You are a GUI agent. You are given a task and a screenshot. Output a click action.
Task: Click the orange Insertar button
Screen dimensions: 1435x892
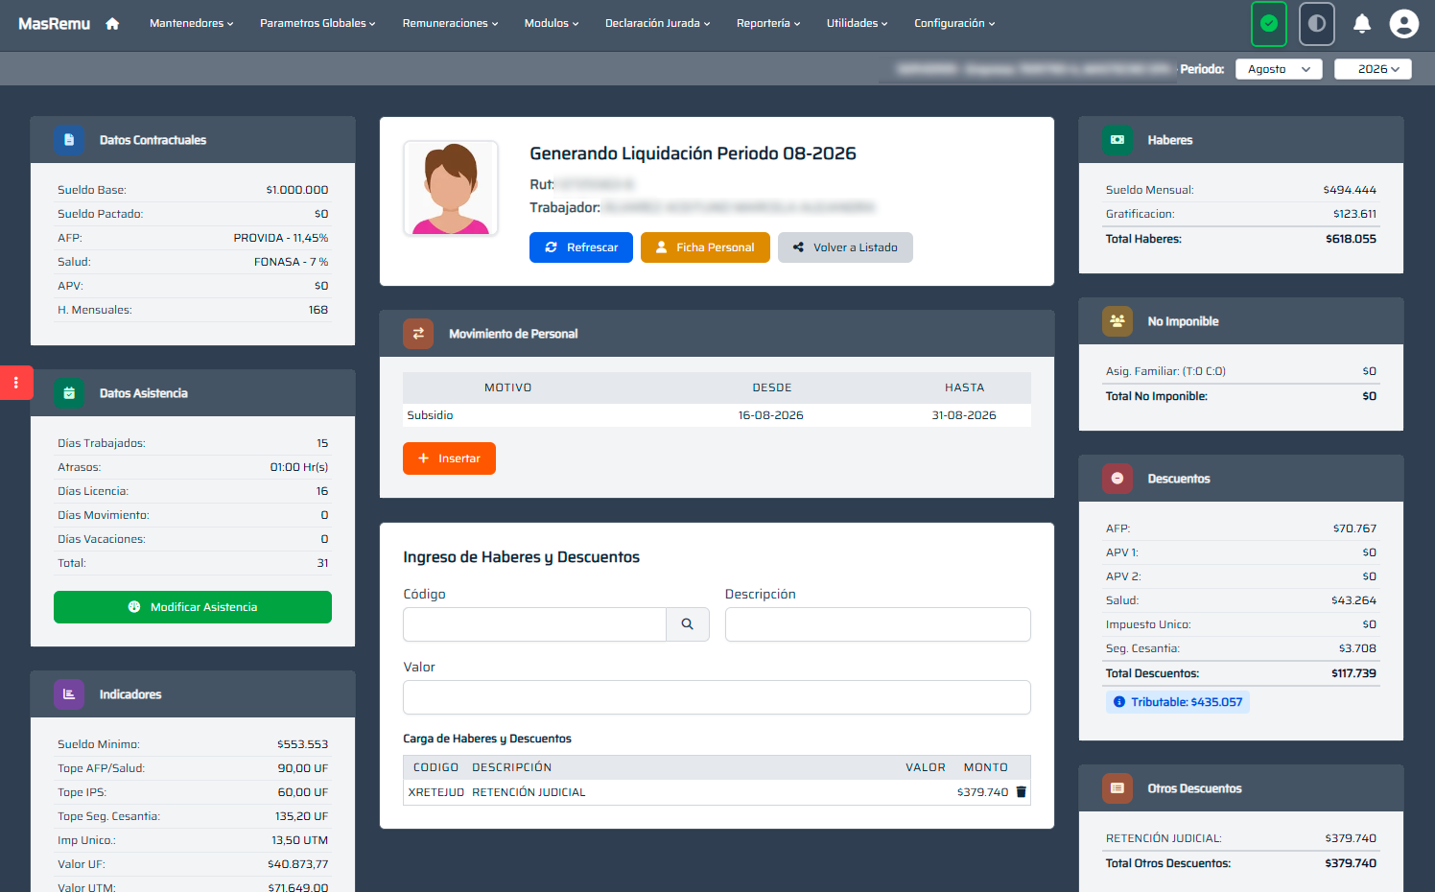(x=449, y=458)
